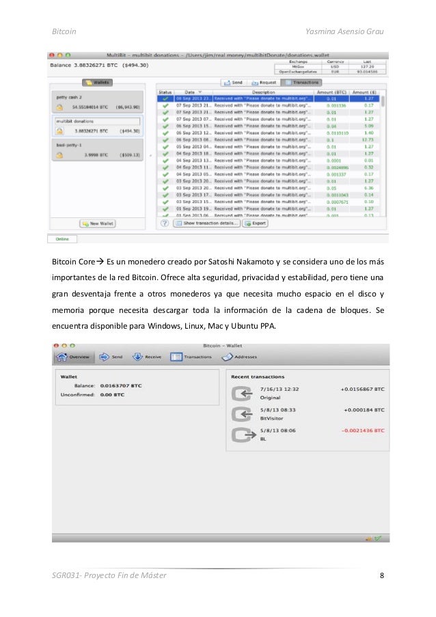Screen dimensions: 436x617
Task: Select the Receive icon in Bitcoin Wallet toolbar
Action: [137, 357]
